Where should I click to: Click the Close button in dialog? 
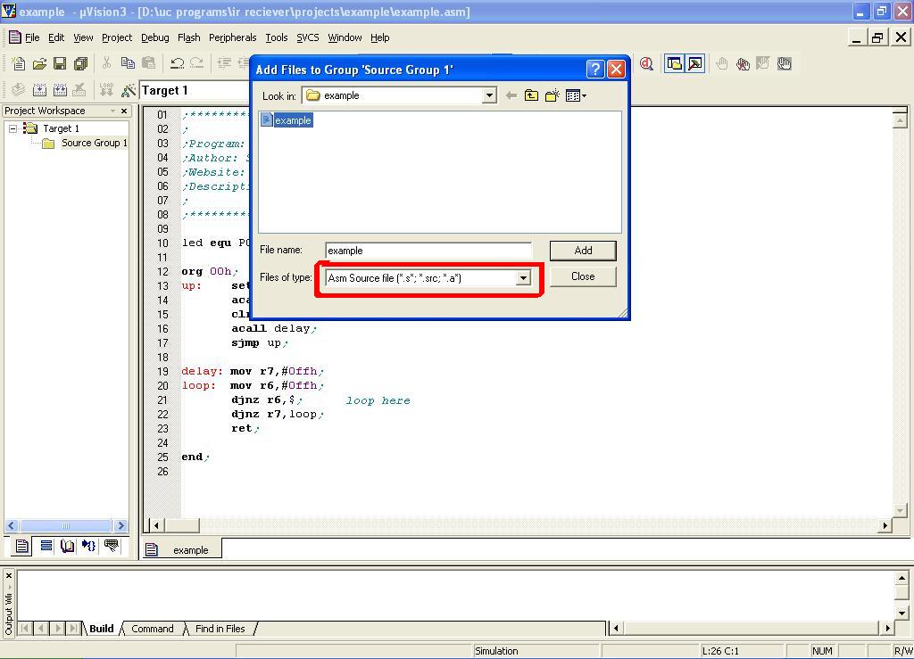[583, 276]
